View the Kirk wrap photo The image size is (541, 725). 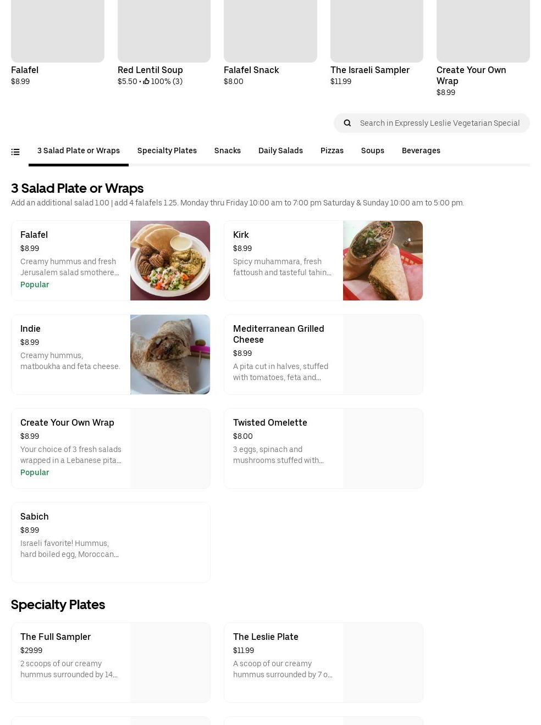[383, 260]
